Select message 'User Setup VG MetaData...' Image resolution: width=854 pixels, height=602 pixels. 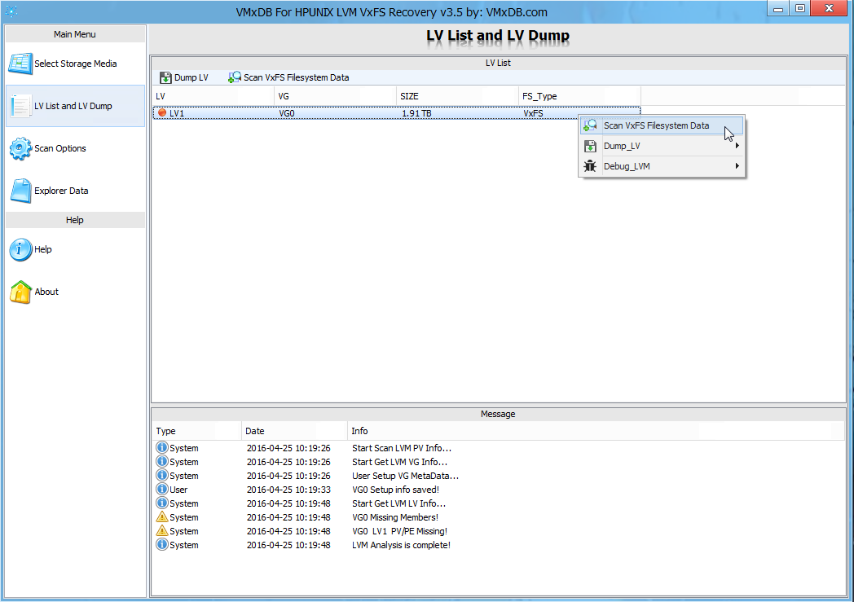(406, 476)
